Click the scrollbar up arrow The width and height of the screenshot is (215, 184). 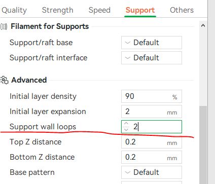point(203,26)
